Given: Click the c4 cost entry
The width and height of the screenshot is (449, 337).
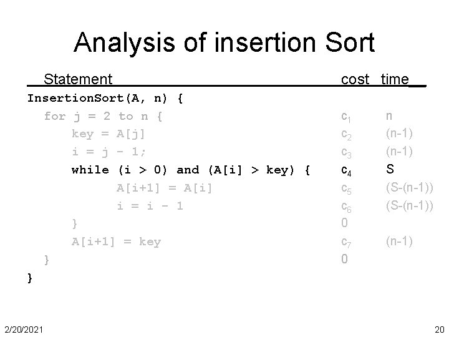Looking at the screenshot, I should coord(347,170).
